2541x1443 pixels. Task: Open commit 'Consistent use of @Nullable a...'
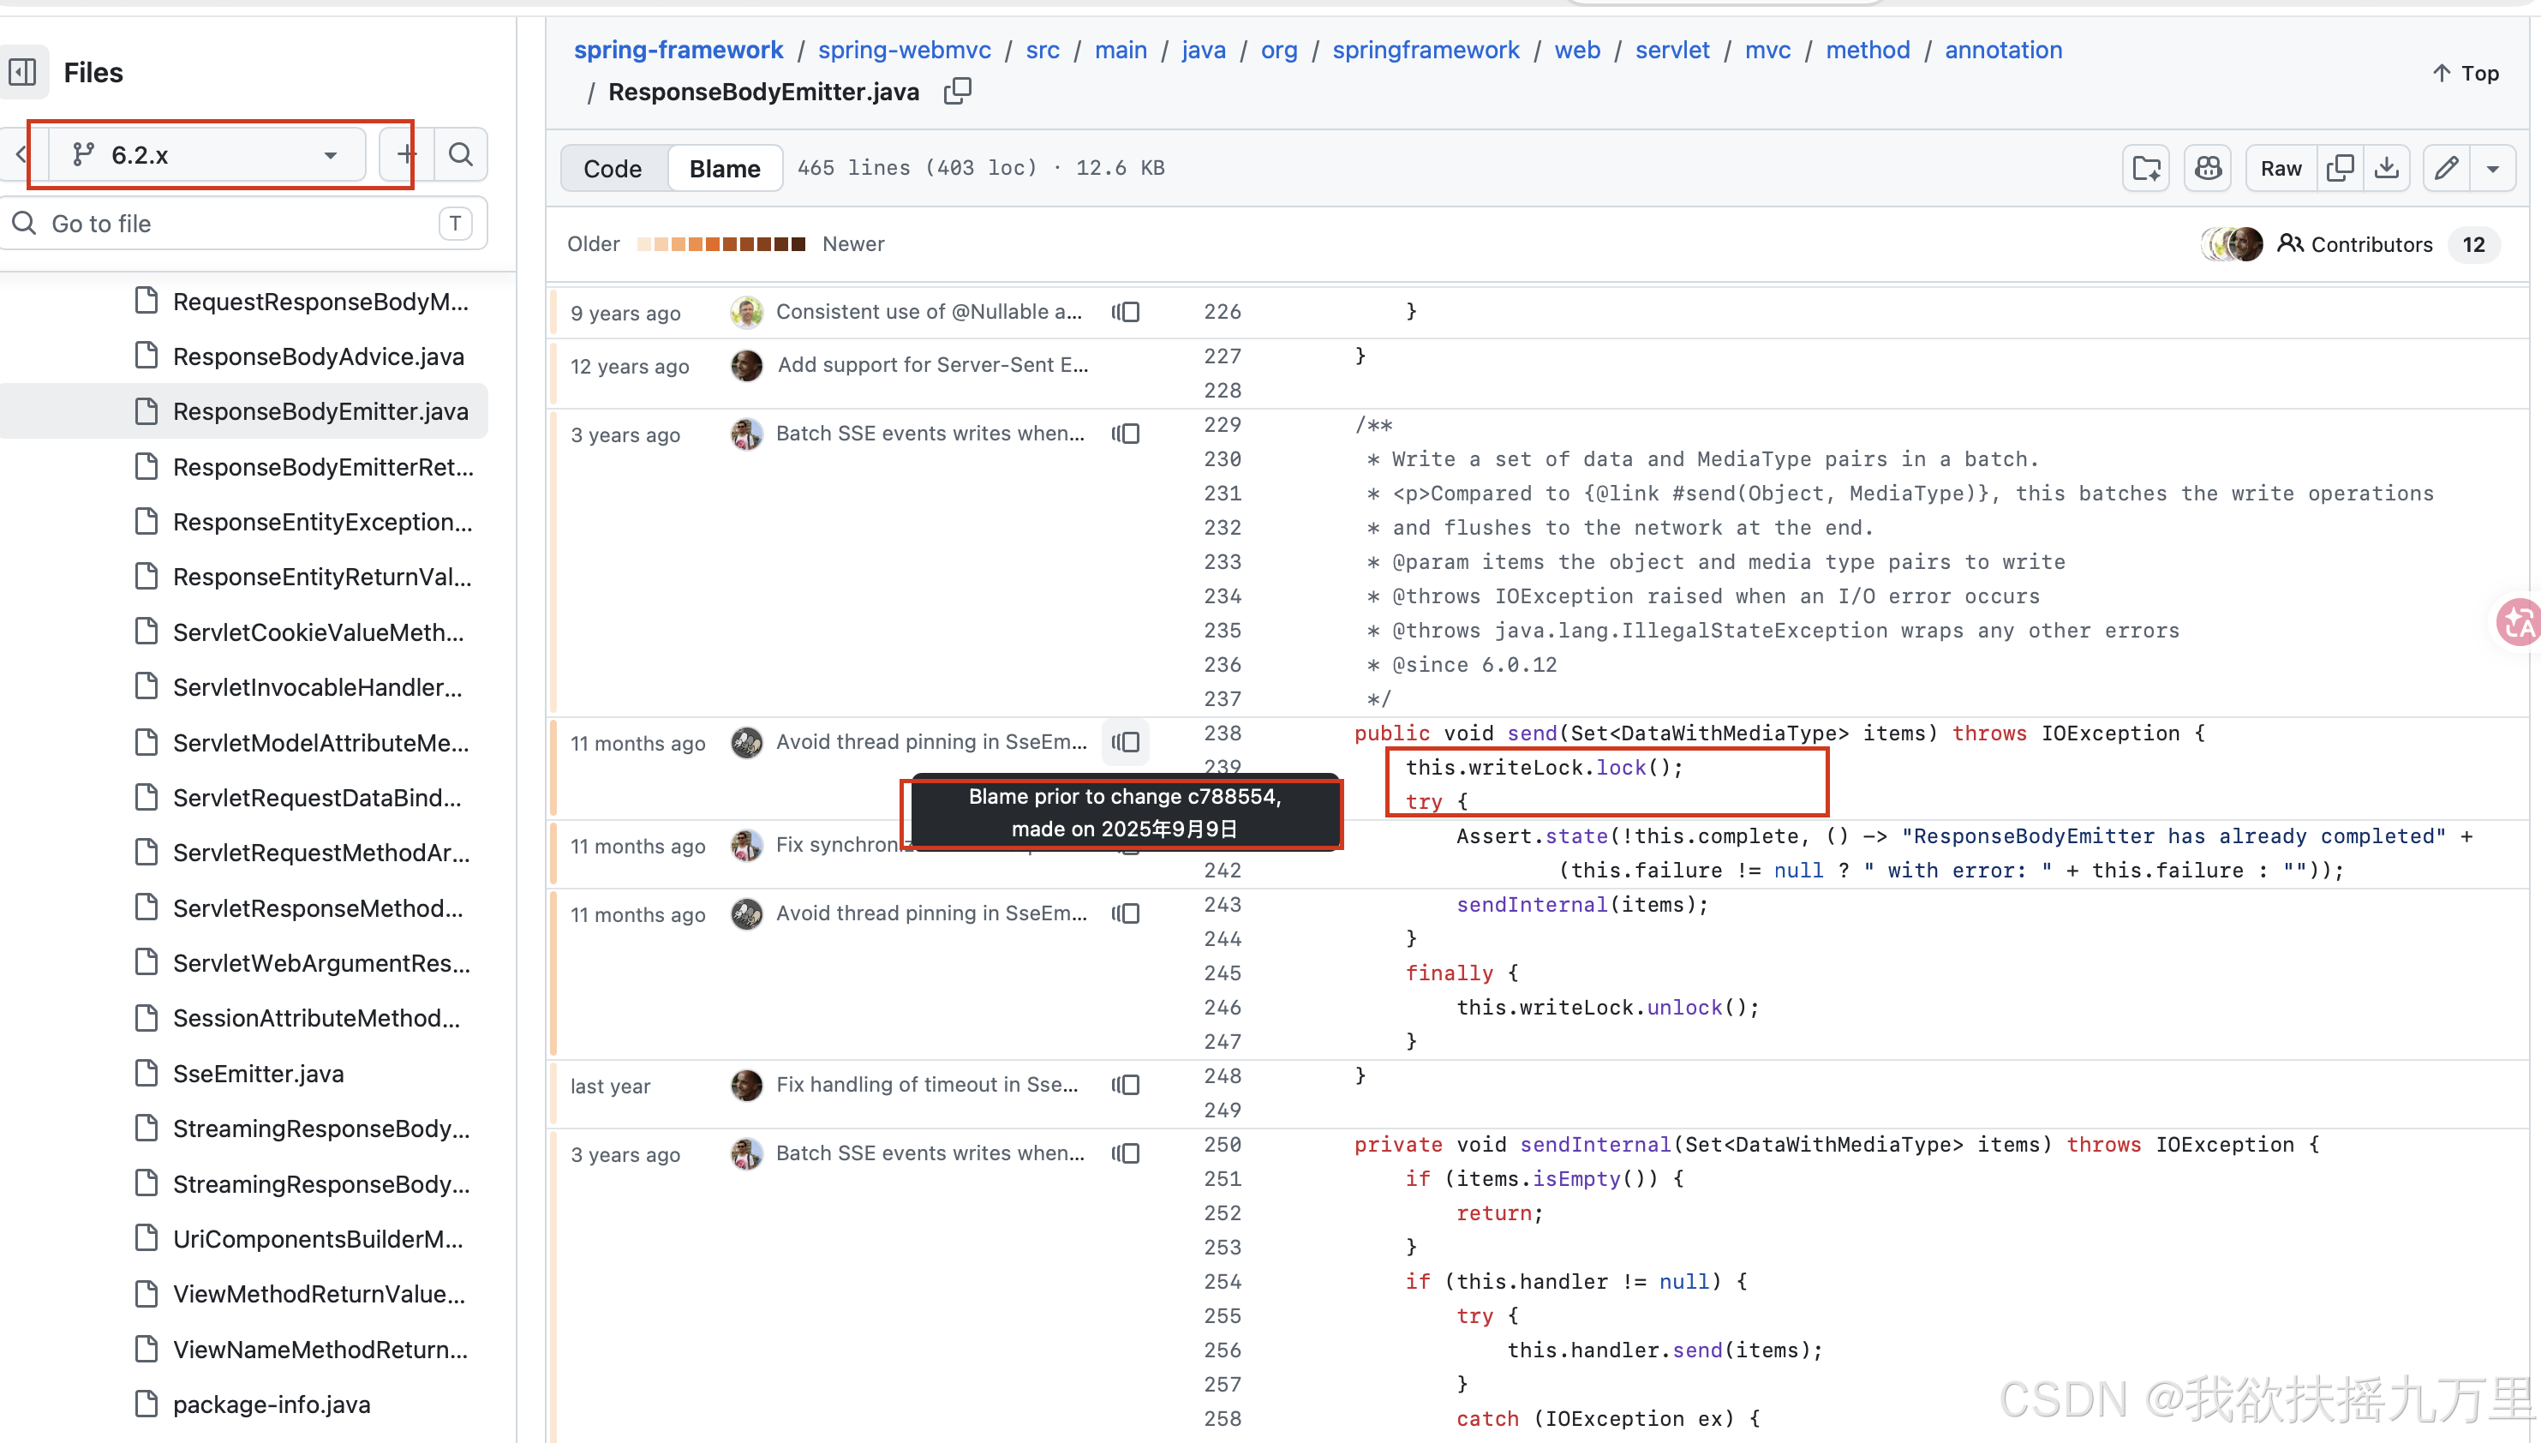930,312
